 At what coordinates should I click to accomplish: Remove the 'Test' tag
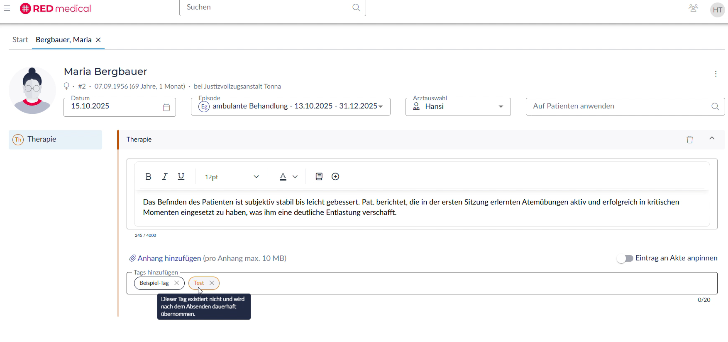pos(212,283)
